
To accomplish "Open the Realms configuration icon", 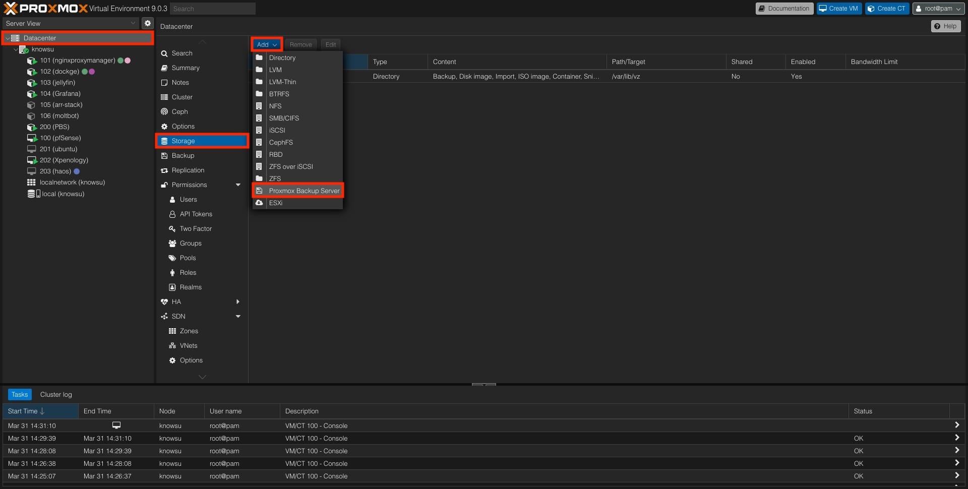I will tap(172, 287).
